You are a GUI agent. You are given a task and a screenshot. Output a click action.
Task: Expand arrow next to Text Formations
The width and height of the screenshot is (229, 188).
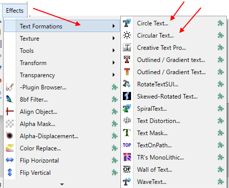point(114,26)
